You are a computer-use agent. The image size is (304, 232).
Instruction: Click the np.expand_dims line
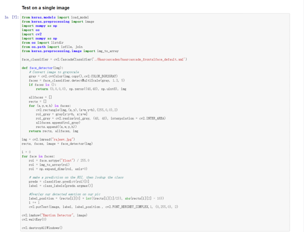coord(58,169)
